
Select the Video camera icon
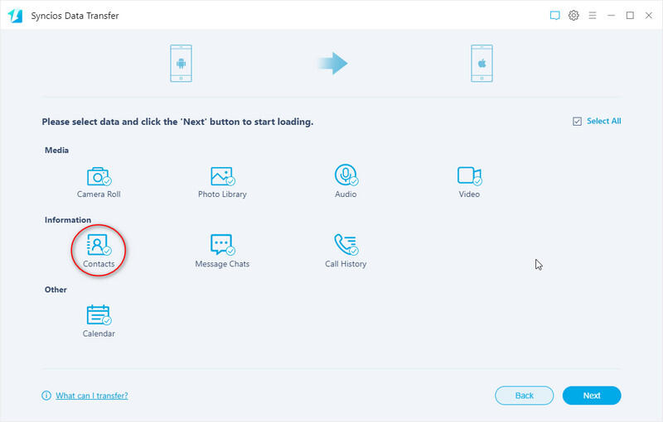tap(469, 175)
